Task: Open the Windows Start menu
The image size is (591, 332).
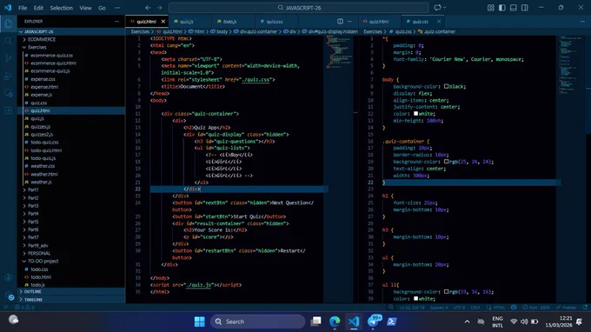Action: pos(199,322)
